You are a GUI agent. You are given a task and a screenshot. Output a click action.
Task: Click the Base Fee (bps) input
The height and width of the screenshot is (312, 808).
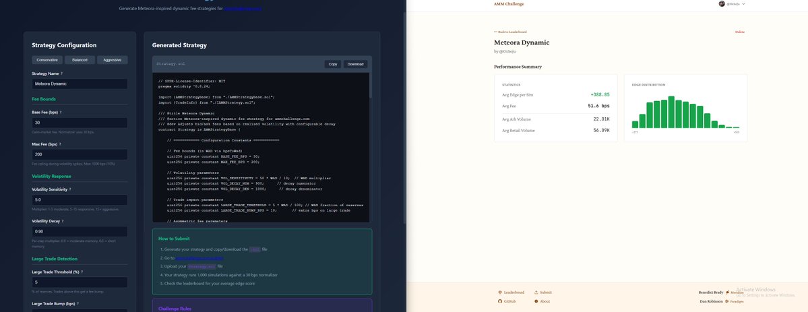pos(80,123)
